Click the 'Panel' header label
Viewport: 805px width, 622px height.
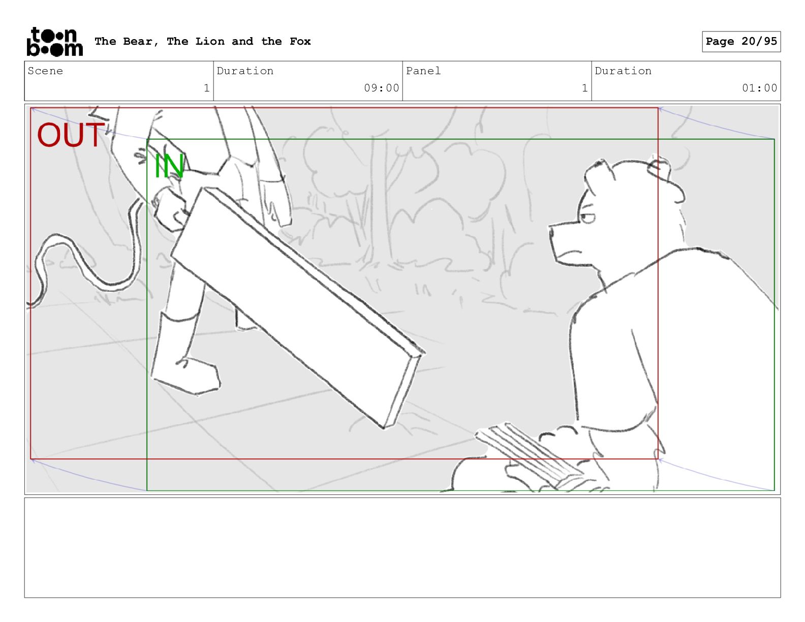[x=423, y=71]
